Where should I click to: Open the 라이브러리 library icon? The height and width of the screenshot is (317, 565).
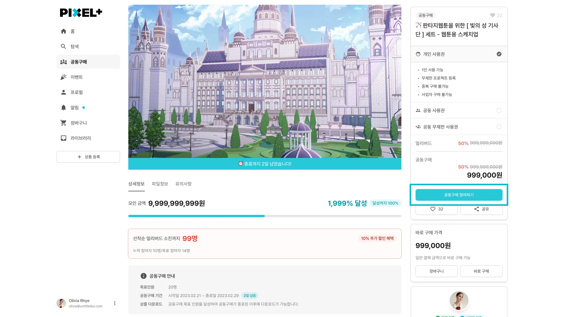click(x=64, y=138)
